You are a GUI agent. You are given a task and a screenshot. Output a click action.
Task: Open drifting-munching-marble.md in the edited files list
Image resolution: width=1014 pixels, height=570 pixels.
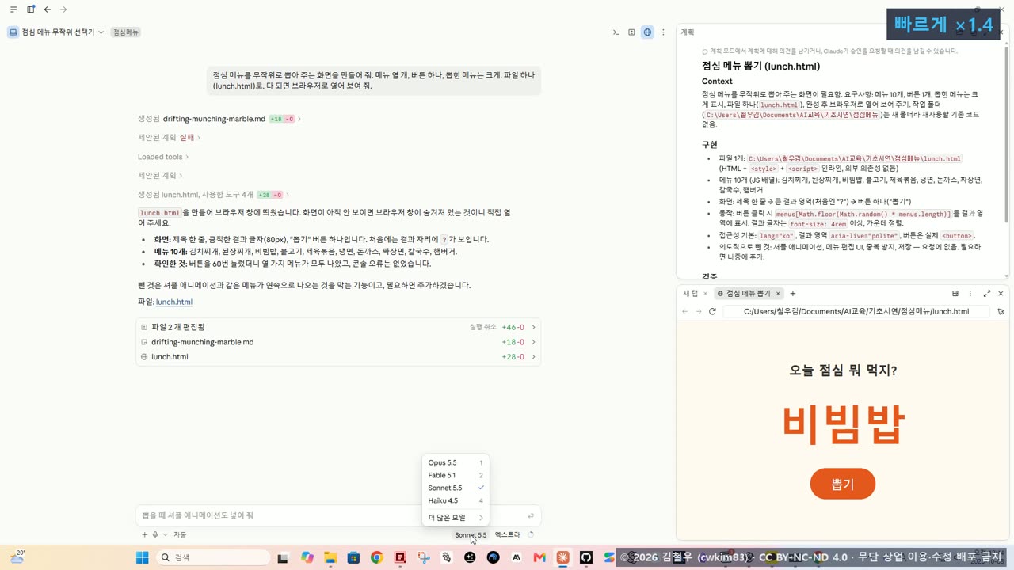pyautogui.click(x=338, y=342)
